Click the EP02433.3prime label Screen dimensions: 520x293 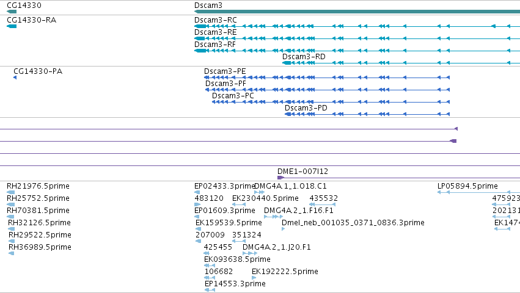(224, 186)
